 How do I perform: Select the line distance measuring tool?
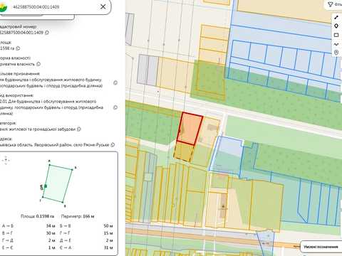pos(336,17)
